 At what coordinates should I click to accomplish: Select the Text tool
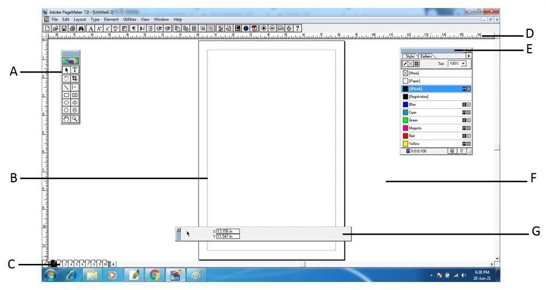[75, 70]
